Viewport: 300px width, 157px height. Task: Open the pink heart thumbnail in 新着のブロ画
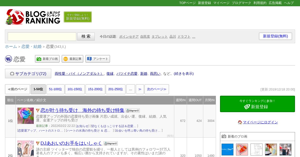pyautogui.click(x=242, y=150)
